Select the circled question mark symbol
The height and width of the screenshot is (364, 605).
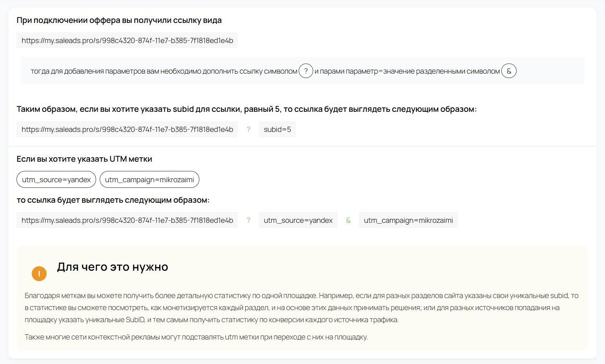[x=306, y=71]
